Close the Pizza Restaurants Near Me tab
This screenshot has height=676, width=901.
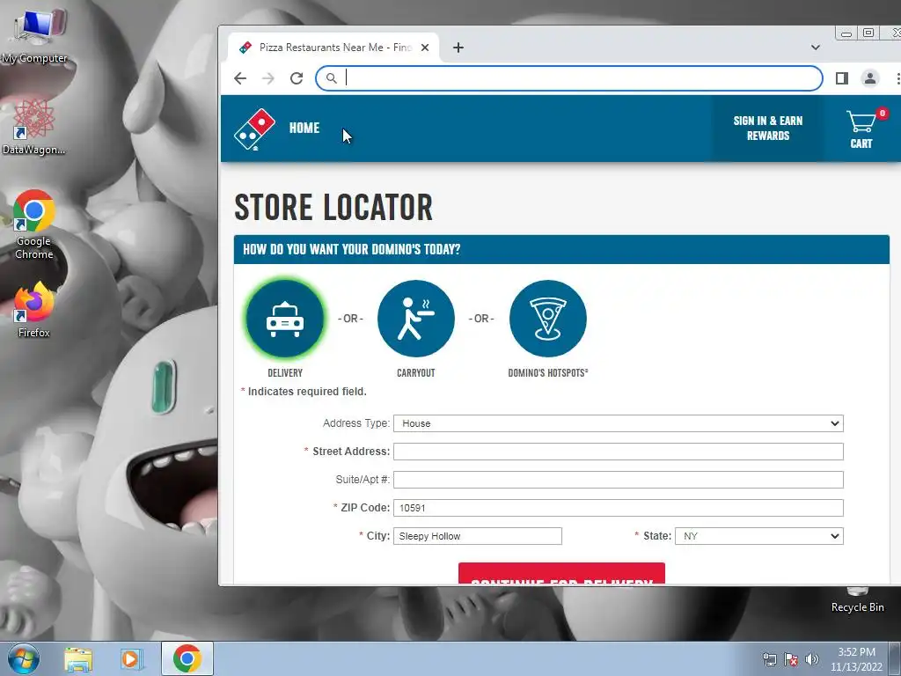(425, 48)
